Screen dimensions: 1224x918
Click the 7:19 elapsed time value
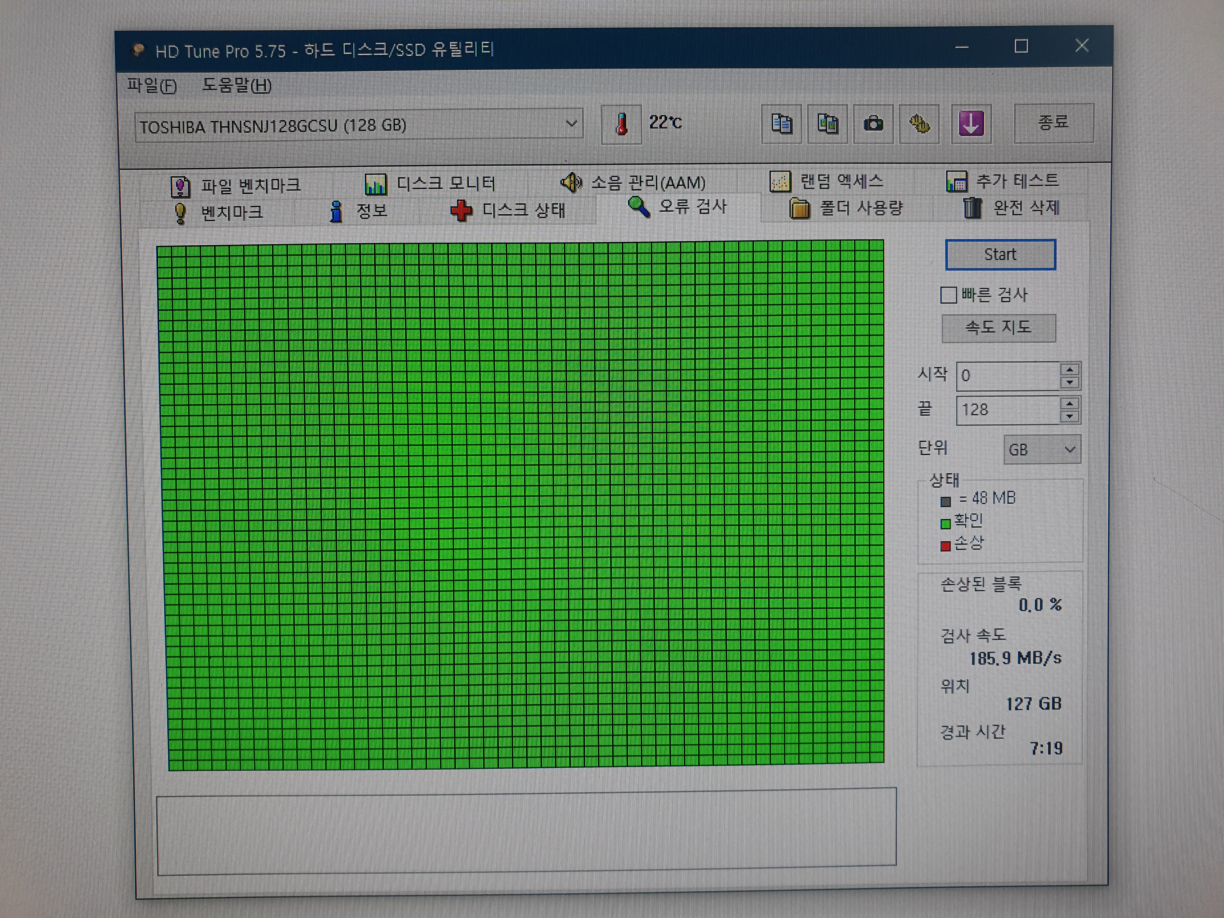(1046, 749)
